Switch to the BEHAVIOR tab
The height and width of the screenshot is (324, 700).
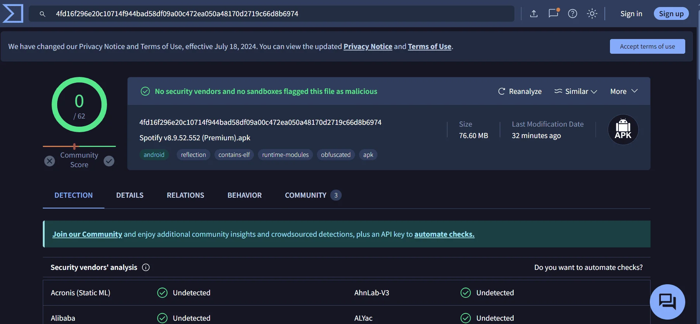point(245,195)
